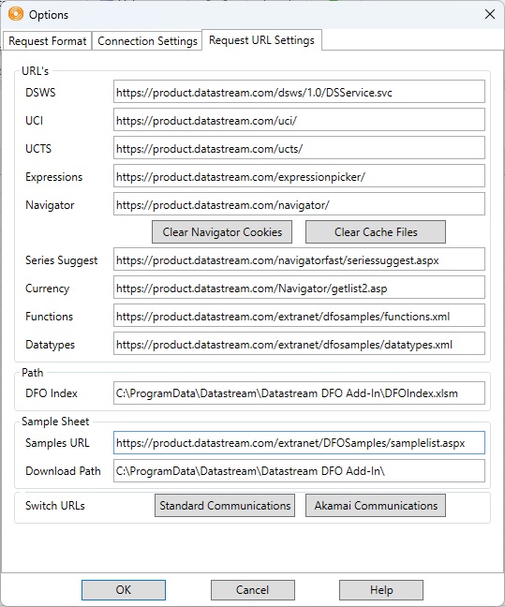
Task: Switch to Standard Communications URLs
Action: click(x=225, y=506)
